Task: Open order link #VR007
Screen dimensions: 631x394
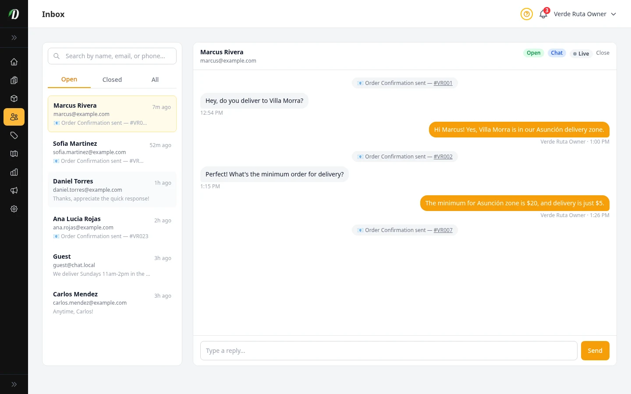Action: click(443, 230)
